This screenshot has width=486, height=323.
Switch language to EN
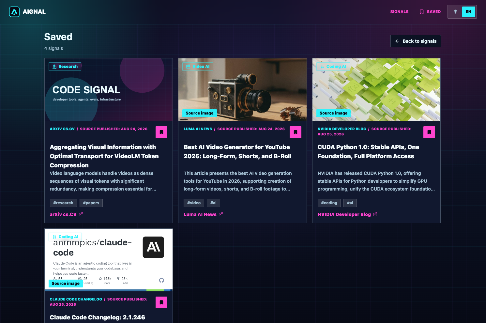[x=468, y=12]
